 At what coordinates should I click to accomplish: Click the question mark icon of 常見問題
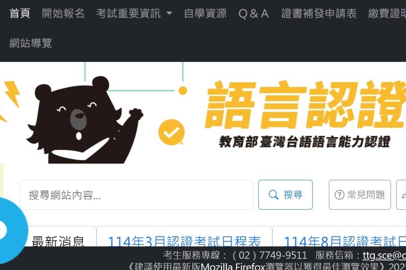tap(339, 195)
